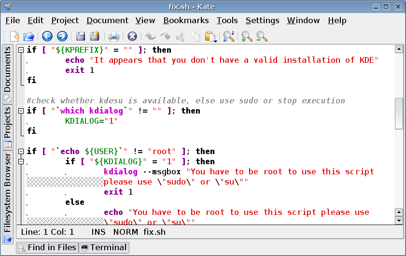
Task: Open the Document menu
Action: 108,20
